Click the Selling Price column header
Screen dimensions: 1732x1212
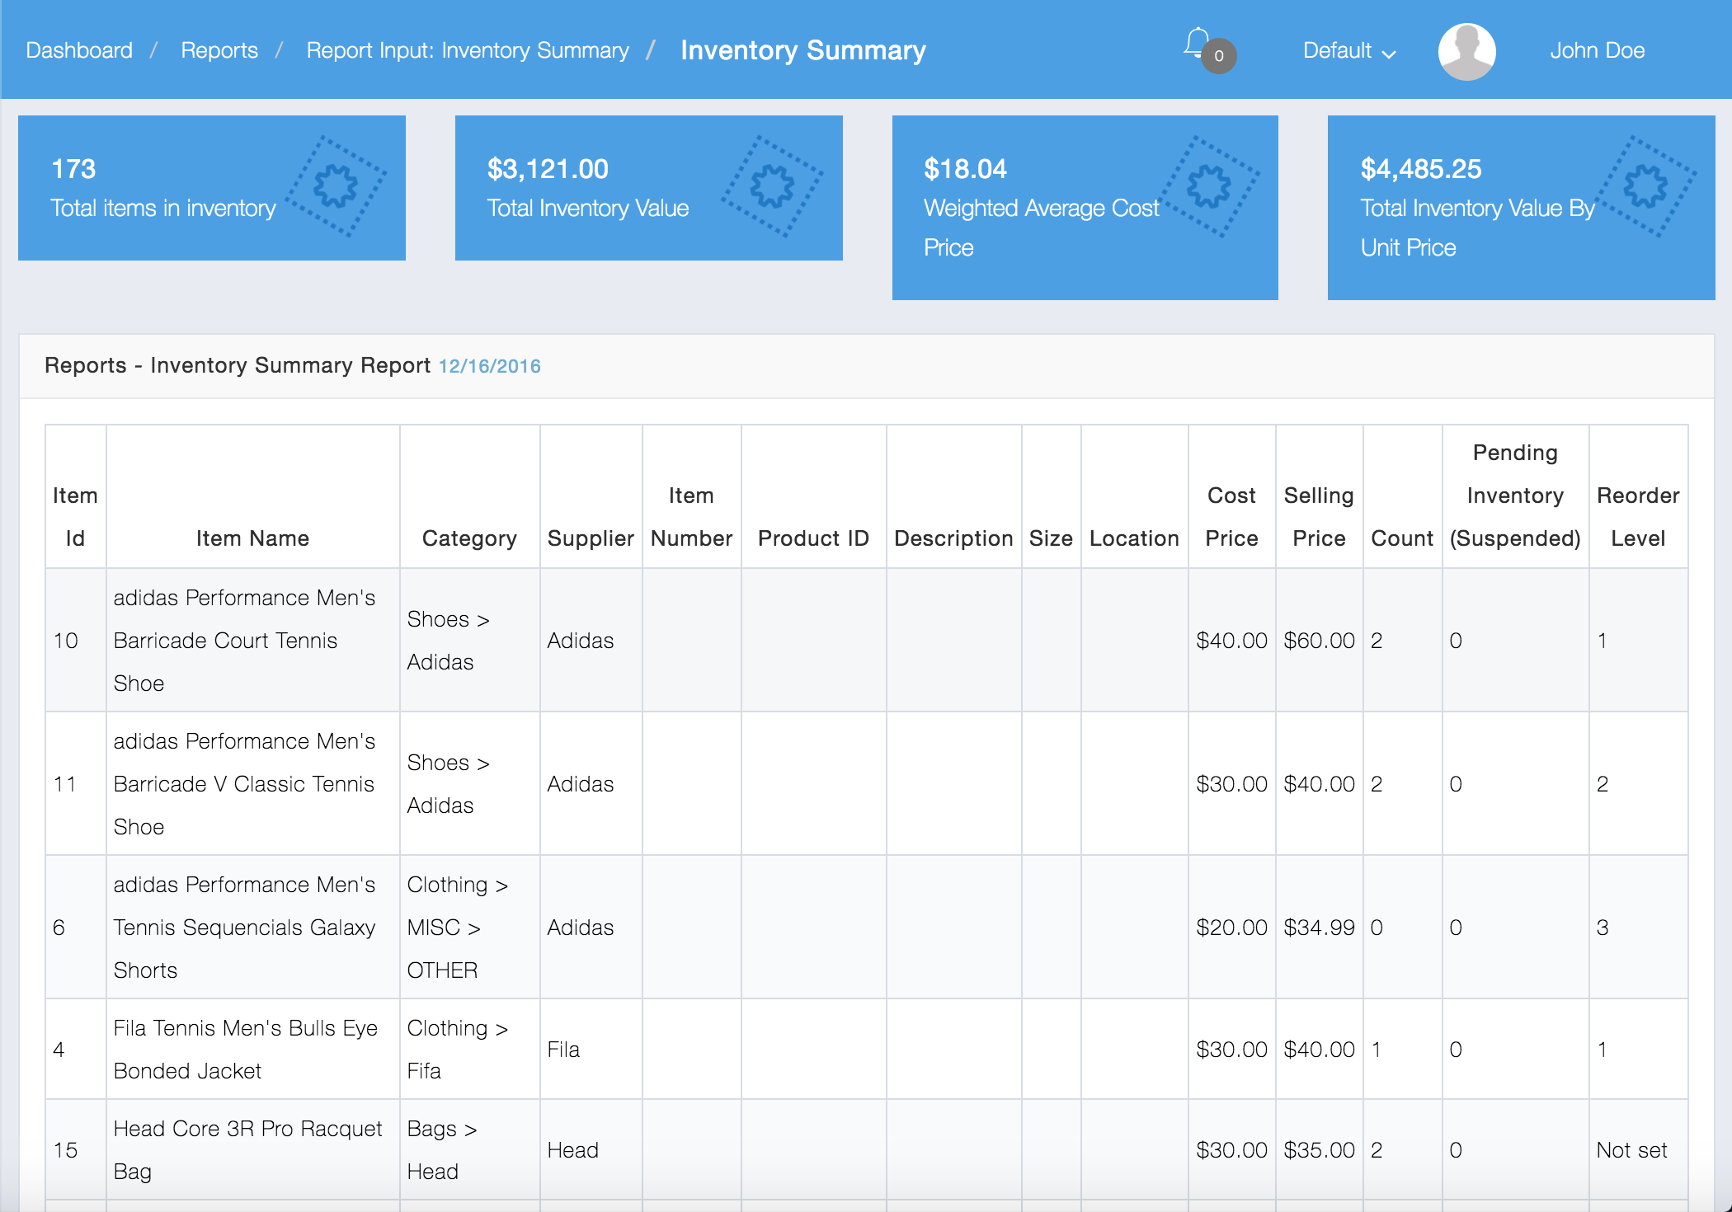click(x=1319, y=517)
